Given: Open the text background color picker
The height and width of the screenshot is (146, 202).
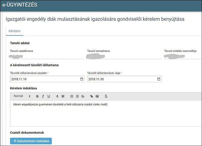Looking at the screenshot, I should [63, 96].
